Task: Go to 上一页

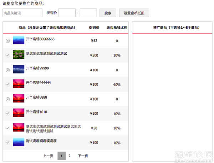Action: click(x=48, y=156)
